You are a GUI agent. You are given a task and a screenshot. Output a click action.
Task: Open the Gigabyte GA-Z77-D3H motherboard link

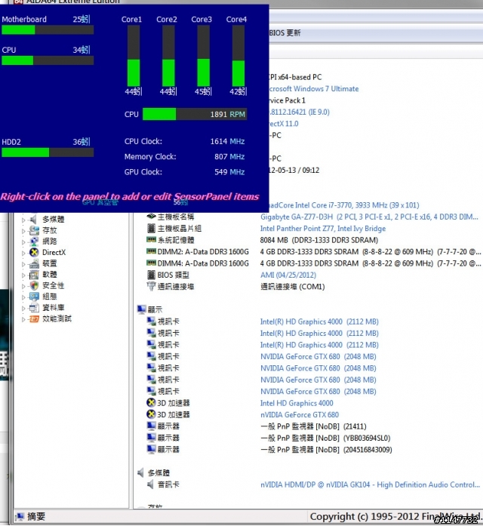369,217
